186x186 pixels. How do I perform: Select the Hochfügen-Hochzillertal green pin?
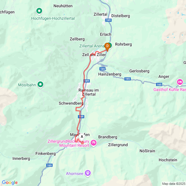click(x=39, y=11)
